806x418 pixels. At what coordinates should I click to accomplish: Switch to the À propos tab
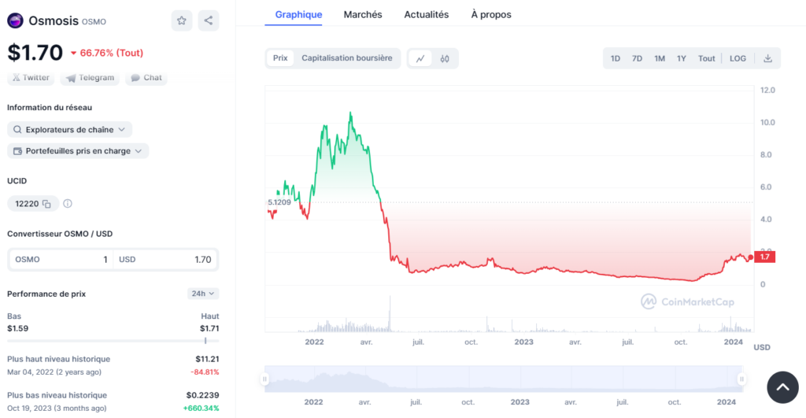491,14
